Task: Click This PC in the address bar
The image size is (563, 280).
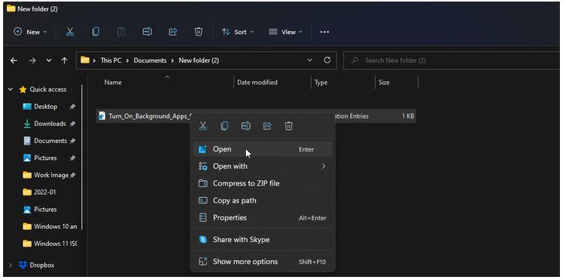Action: pyautogui.click(x=111, y=60)
